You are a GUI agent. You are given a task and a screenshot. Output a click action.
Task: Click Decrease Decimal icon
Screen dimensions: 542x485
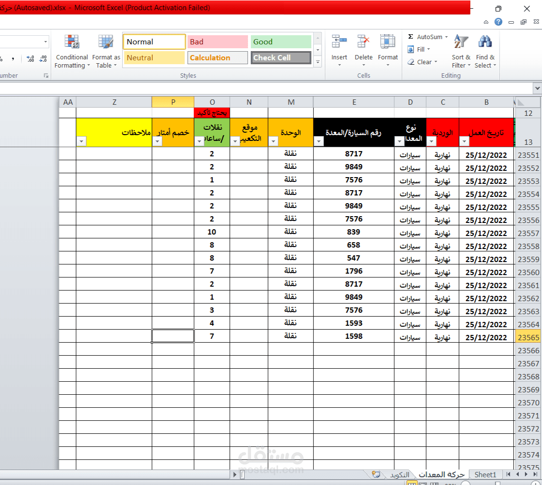click(43, 59)
